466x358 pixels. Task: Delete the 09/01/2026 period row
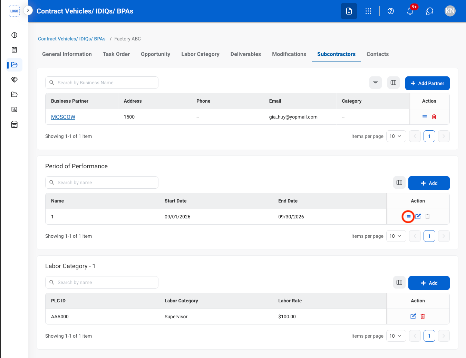(428, 217)
